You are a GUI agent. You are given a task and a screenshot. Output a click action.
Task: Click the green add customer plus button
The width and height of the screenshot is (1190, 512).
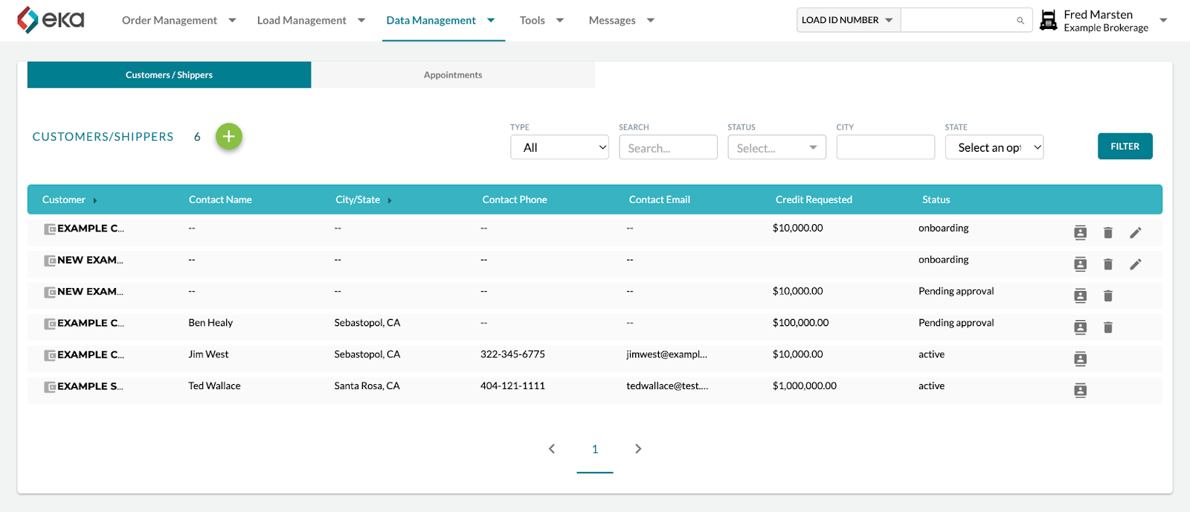point(229,136)
